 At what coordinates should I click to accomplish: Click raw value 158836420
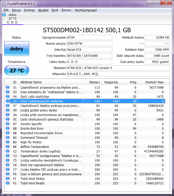pyautogui.click(x=156, y=106)
